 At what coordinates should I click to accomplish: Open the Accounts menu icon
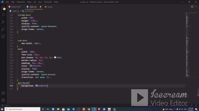click(x=3, y=93)
